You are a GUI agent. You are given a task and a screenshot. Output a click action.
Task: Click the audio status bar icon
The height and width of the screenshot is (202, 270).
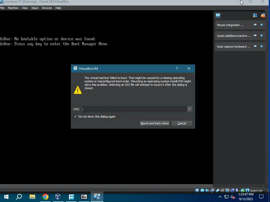[207, 190]
